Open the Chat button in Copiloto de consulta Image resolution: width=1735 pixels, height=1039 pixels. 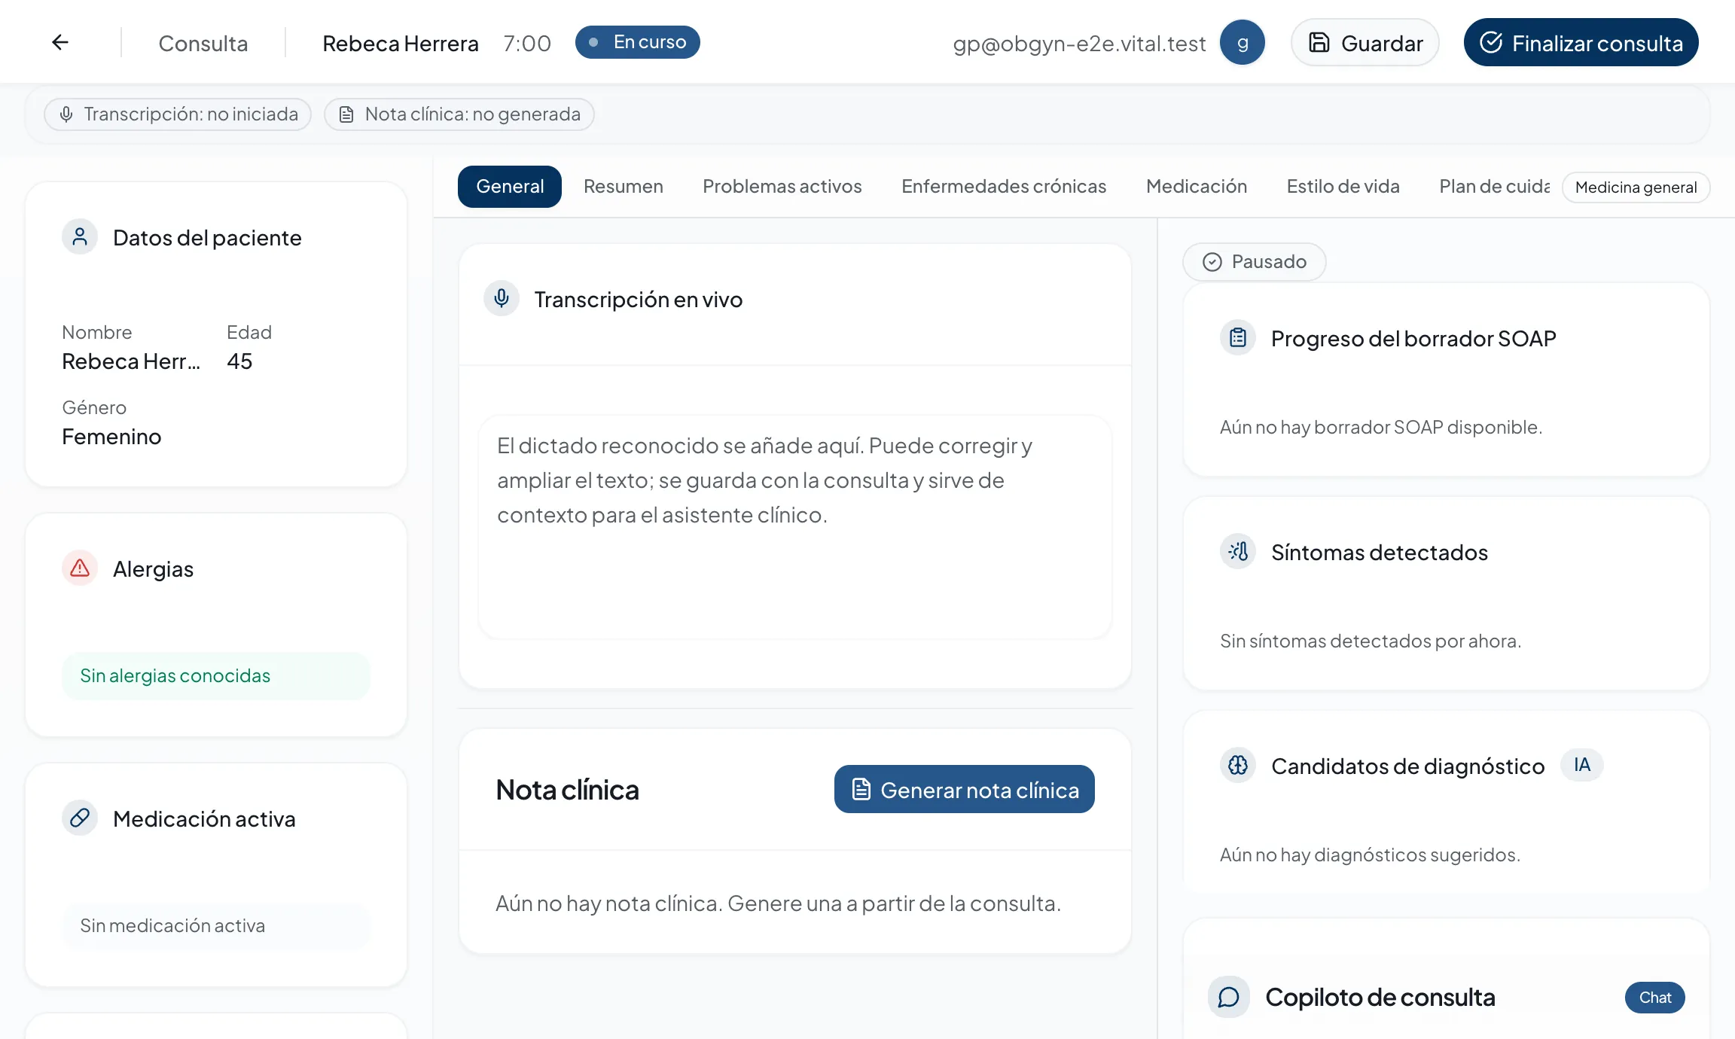pyautogui.click(x=1655, y=998)
